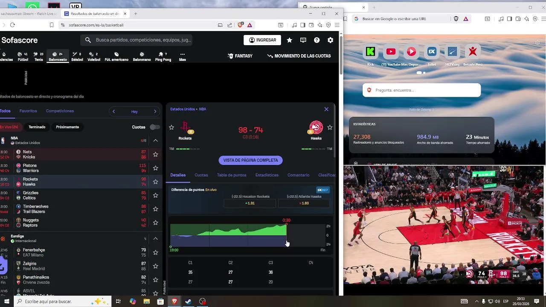Image resolution: width=546 pixels, height=307 pixels.
Task: Select the Fút. americano sport icon
Action: coord(116,57)
